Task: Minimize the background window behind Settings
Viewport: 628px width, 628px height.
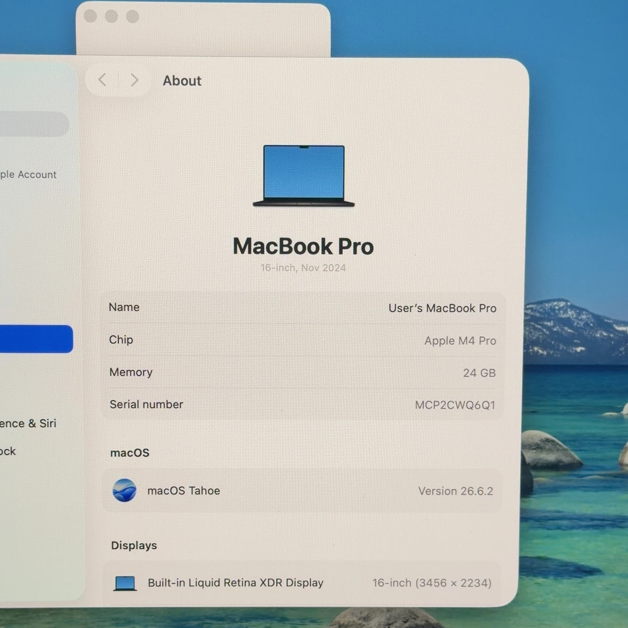Action: [111, 16]
